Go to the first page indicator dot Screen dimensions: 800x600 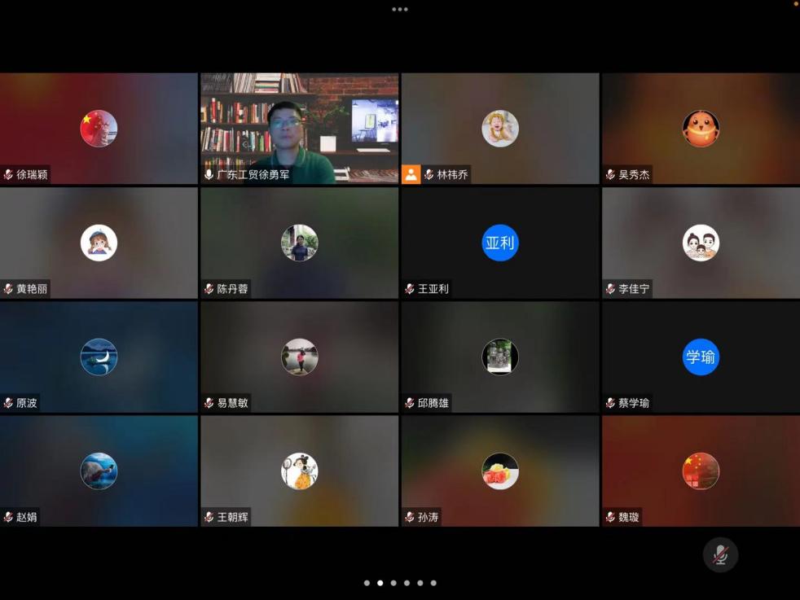pyautogui.click(x=367, y=583)
